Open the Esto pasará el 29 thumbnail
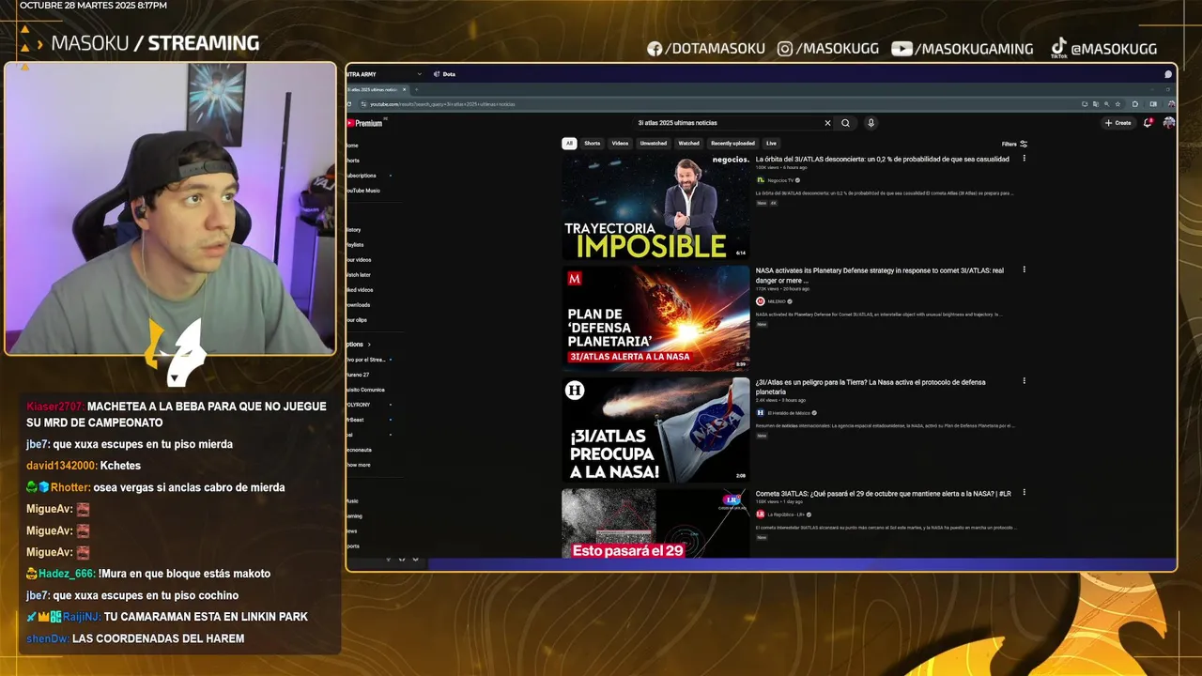1202x676 pixels. [x=655, y=523]
